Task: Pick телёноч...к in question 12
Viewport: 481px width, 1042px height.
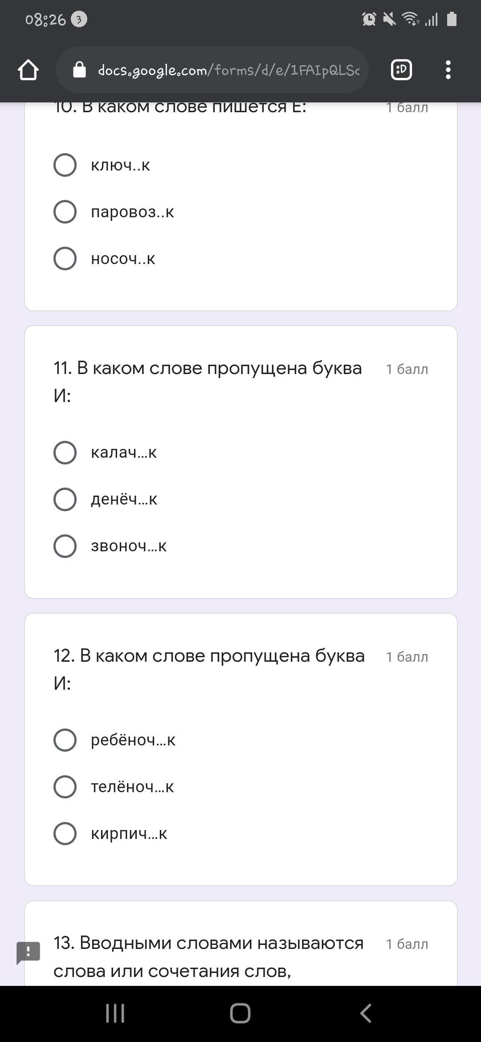Action: tap(65, 787)
